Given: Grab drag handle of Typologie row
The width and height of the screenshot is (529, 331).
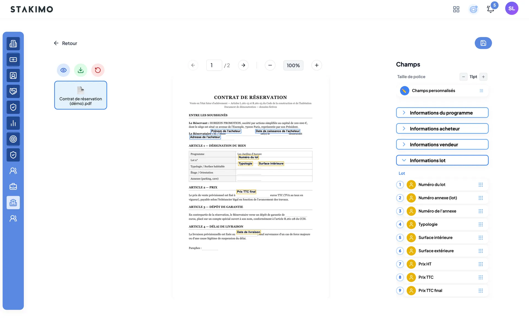Looking at the screenshot, I should pos(481,225).
